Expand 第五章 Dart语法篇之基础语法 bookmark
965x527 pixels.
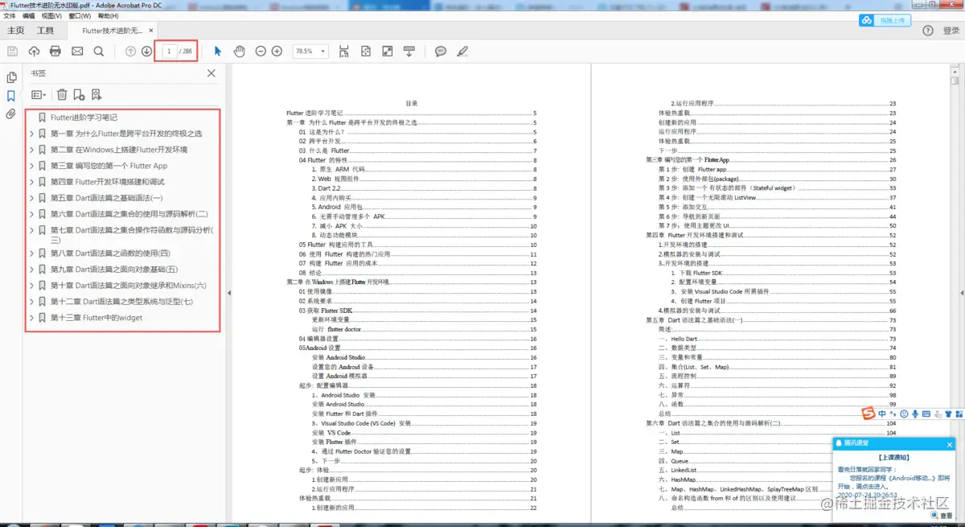pyautogui.click(x=31, y=198)
